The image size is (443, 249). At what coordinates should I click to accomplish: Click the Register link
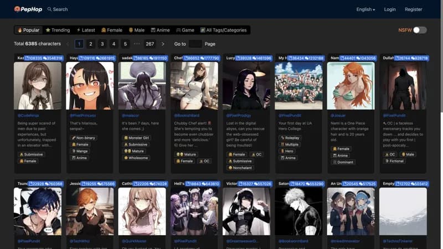[x=413, y=9]
